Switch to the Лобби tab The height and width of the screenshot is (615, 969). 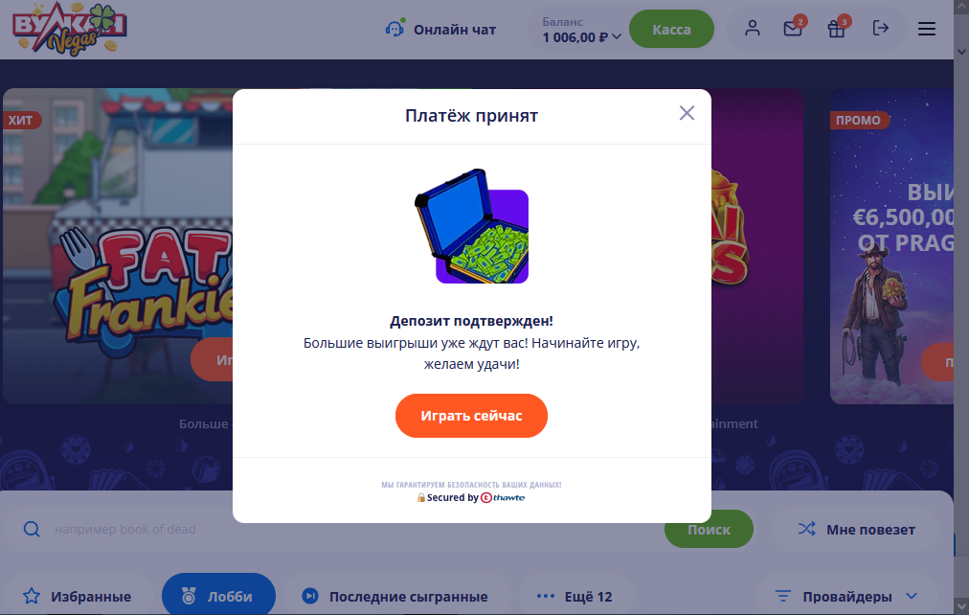click(x=218, y=597)
